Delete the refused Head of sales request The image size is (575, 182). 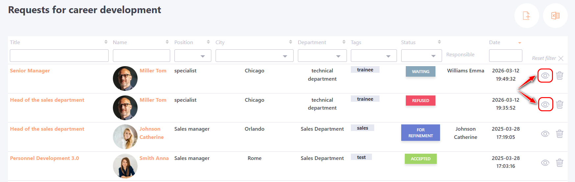coord(560,105)
